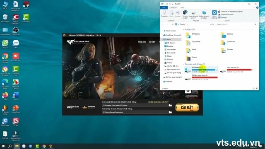Select OneDrive - Personal in navigation pane
The height and width of the screenshot is (149, 265).
click(x=172, y=35)
